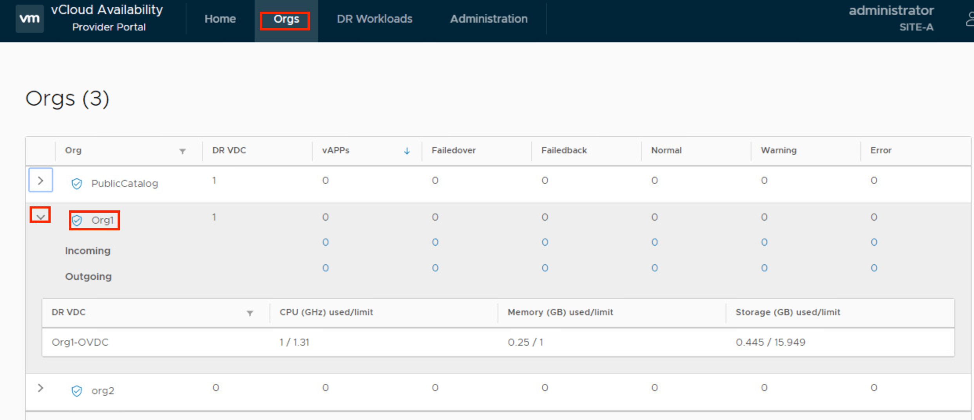The image size is (974, 420).
Task: Open the Administration tab
Action: point(488,19)
